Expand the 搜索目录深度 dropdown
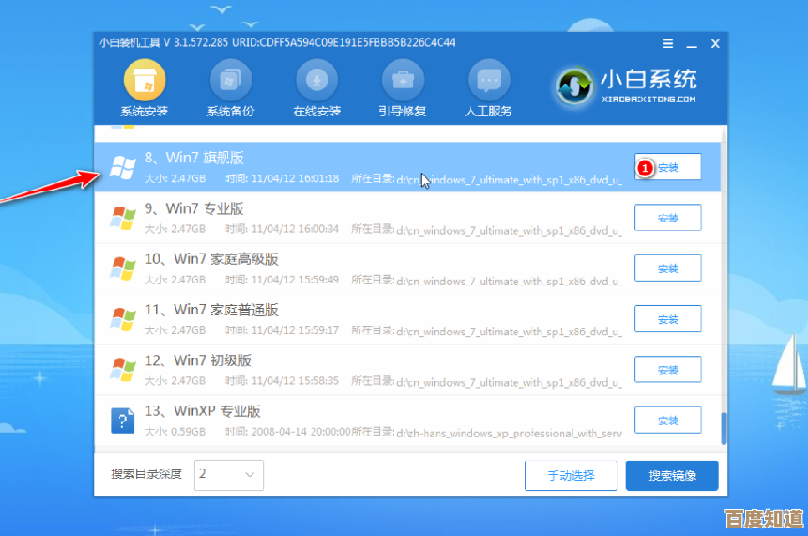 click(x=229, y=475)
